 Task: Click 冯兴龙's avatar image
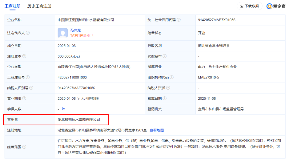[63, 33]
